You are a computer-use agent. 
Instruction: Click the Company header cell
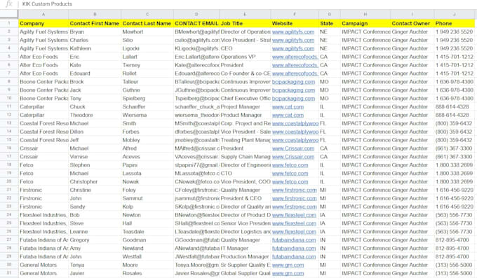43,23
